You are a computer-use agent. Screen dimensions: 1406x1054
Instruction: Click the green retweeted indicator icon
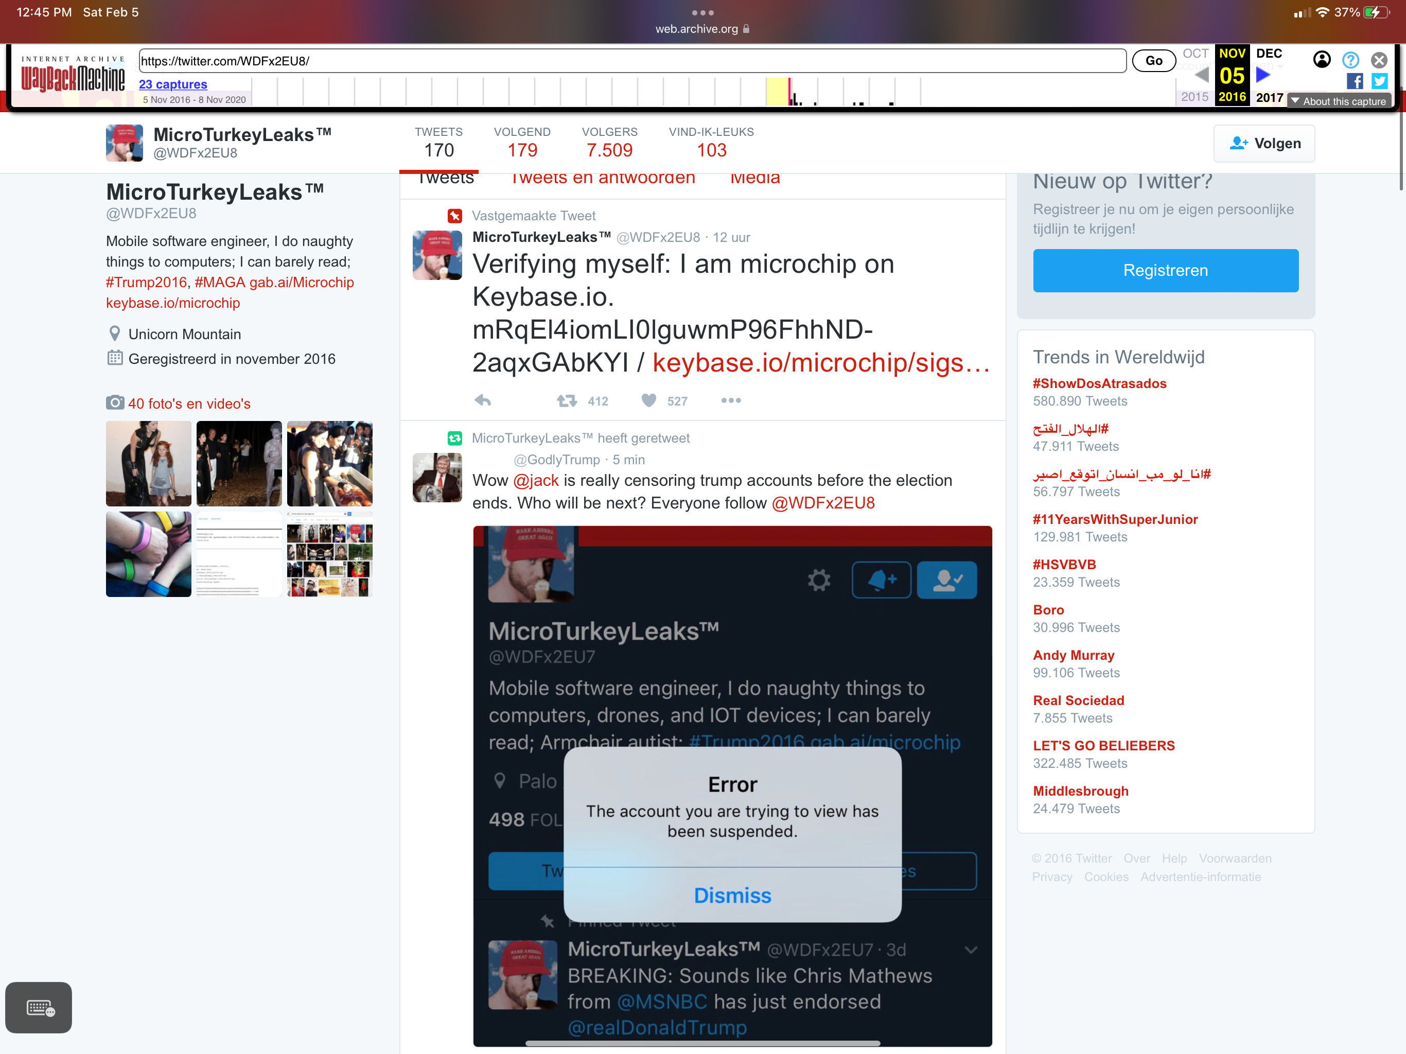tap(454, 438)
